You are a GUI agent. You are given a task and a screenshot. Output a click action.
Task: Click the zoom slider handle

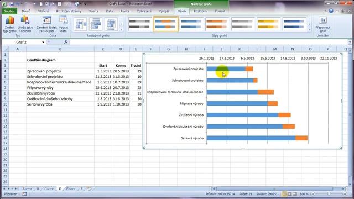329,194
